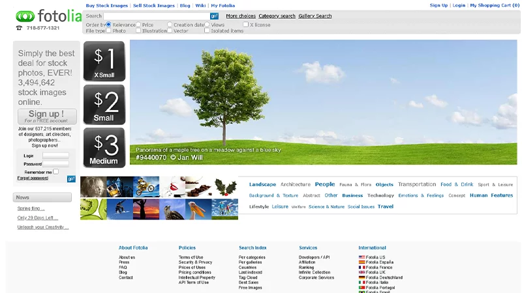522x293 pixels.
Task: Open the Sell Stock Images menu item
Action: 154,5
